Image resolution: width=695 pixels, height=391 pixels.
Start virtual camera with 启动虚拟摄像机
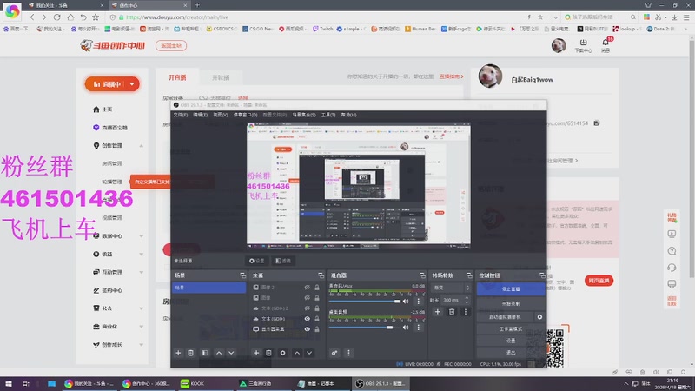point(506,317)
